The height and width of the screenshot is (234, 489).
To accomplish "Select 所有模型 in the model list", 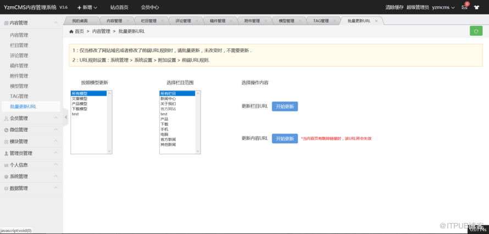I will [x=89, y=93].
